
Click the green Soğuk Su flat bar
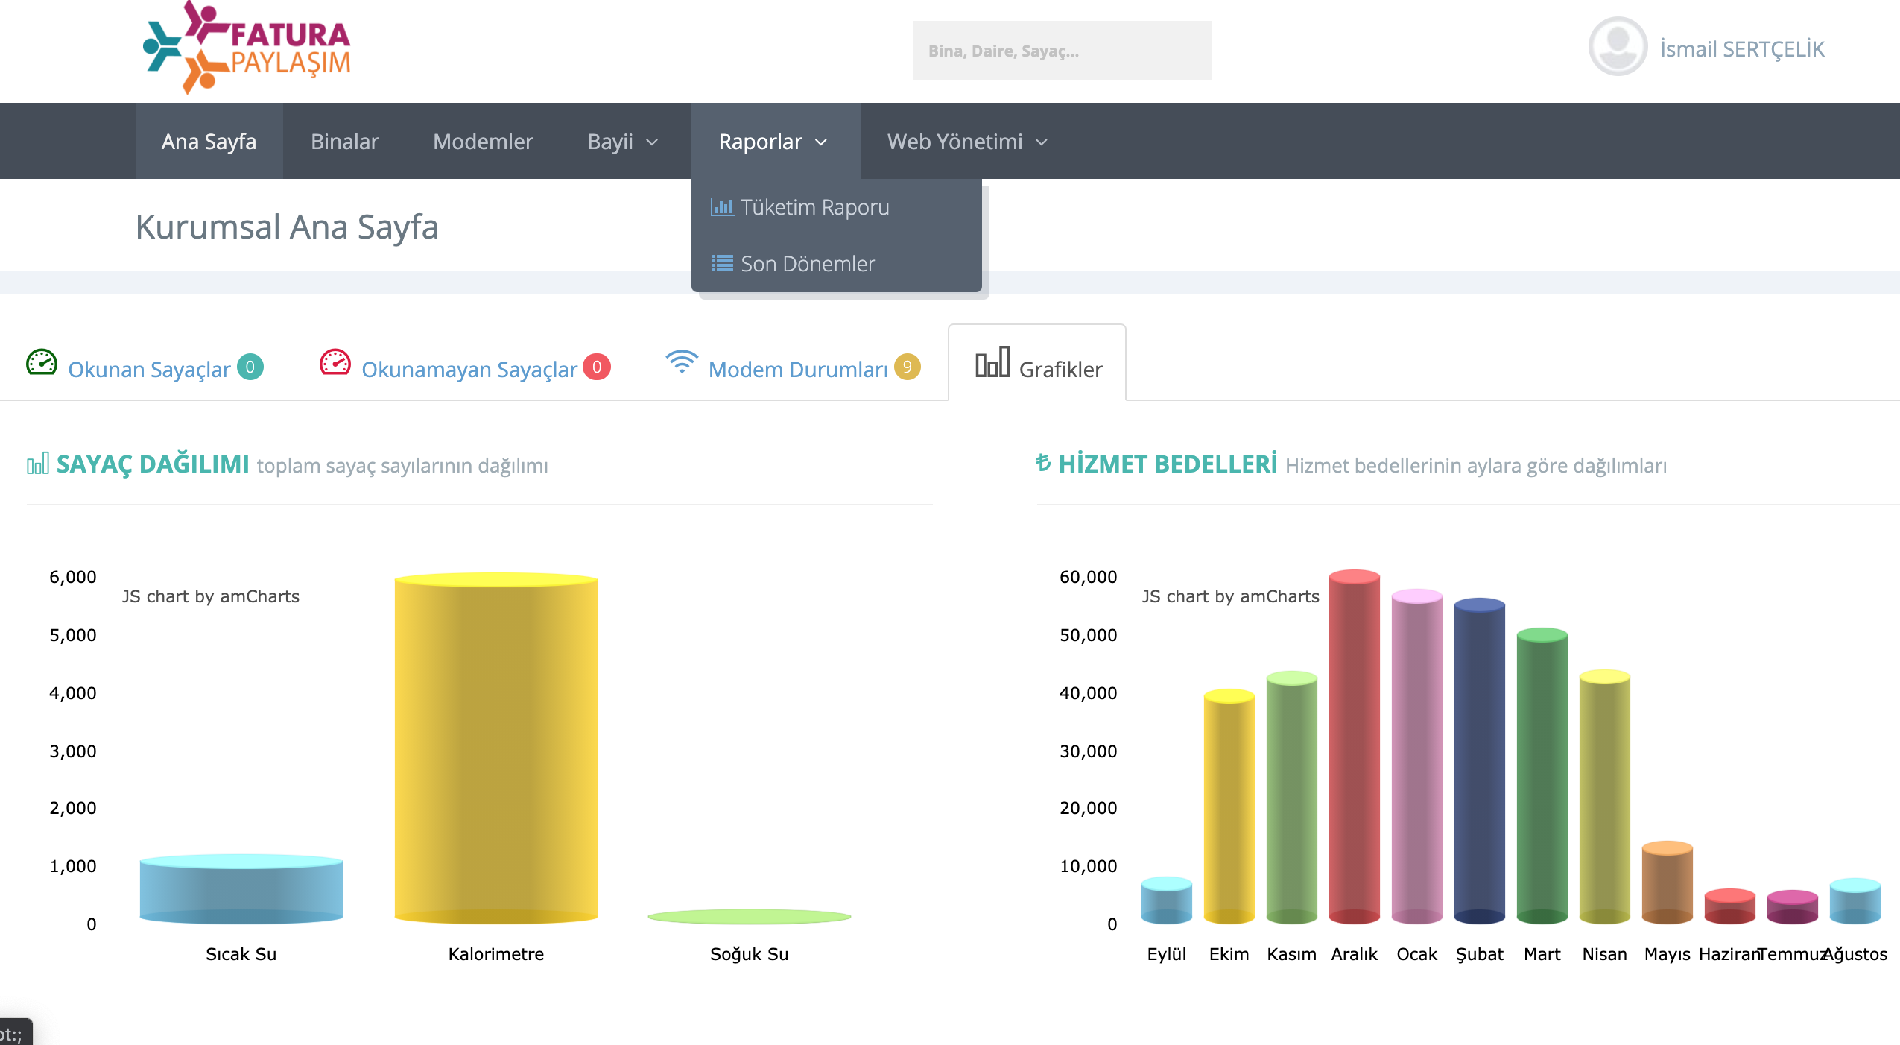[750, 917]
